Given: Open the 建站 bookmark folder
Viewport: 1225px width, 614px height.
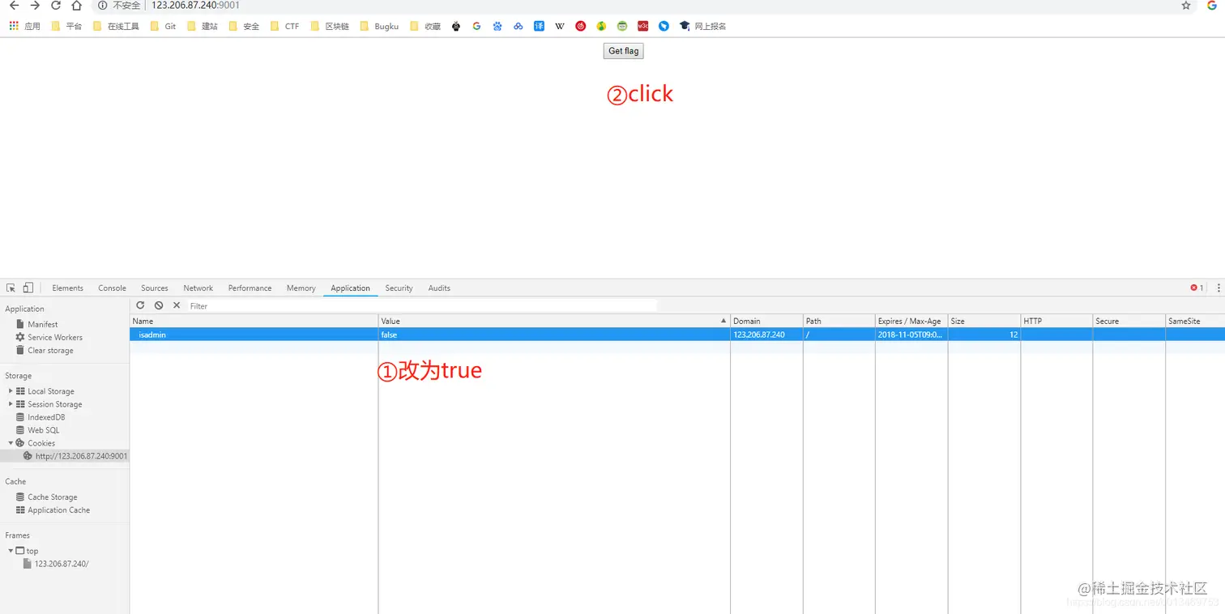Looking at the screenshot, I should (202, 26).
